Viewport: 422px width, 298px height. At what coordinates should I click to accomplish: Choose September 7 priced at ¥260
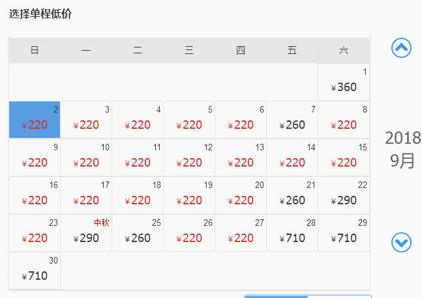[x=292, y=120]
